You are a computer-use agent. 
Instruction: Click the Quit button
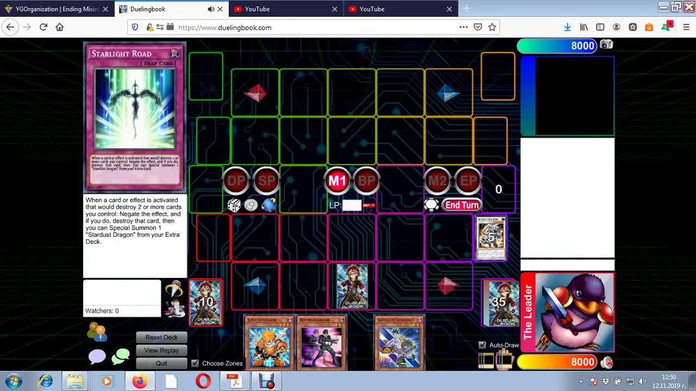point(161,363)
